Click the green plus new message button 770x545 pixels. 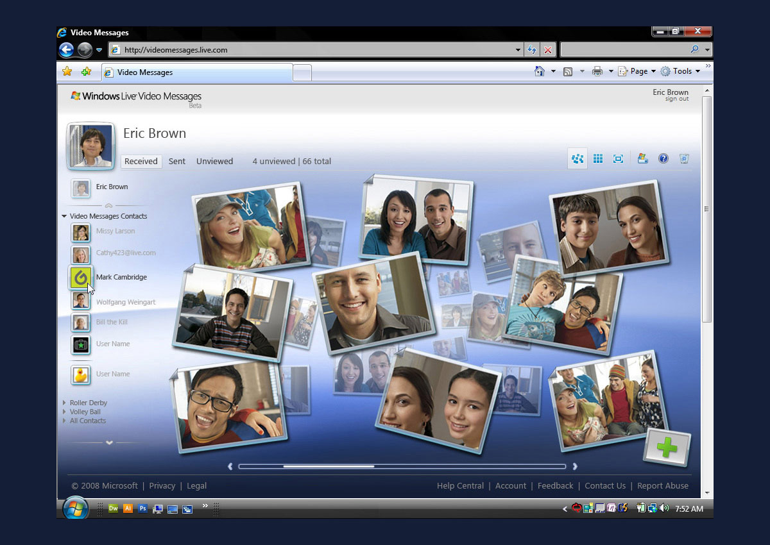667,447
